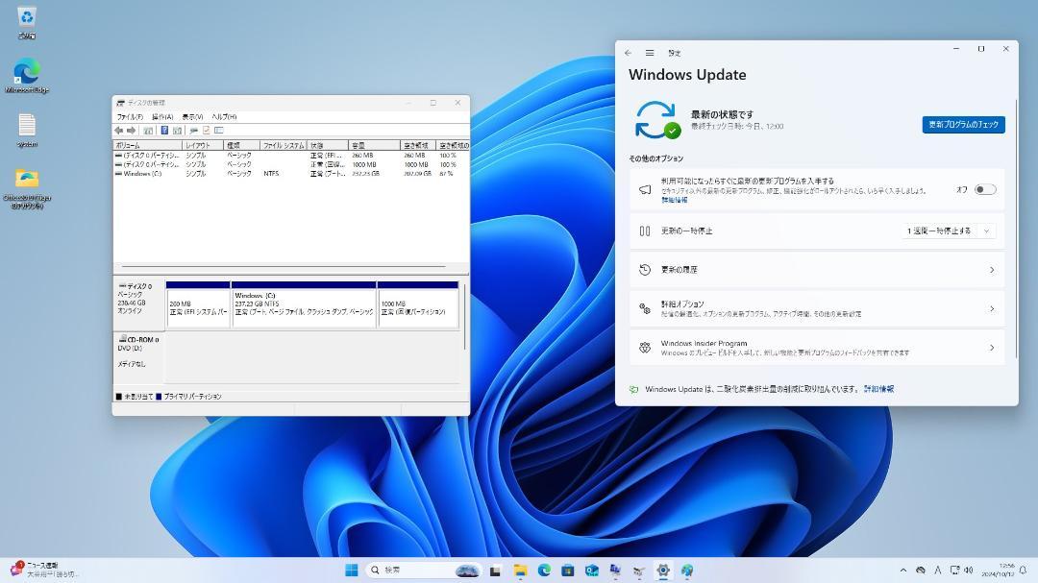Viewport: 1038px width, 583px height.
Task: Open the notification bell in system tray
Action: 1024,571
